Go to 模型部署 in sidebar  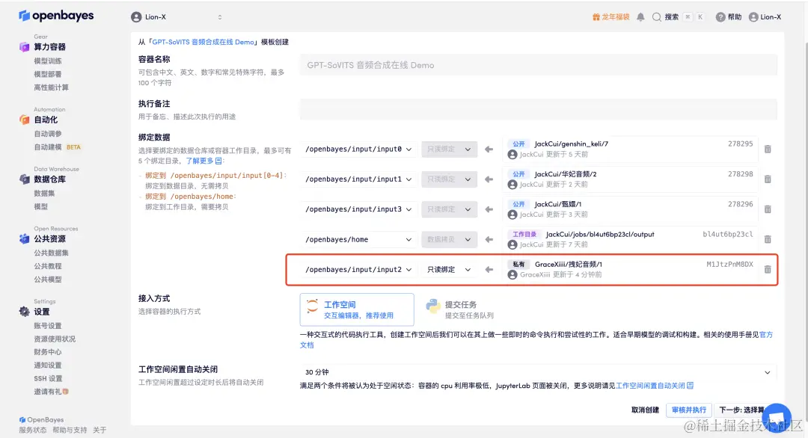tap(47, 74)
